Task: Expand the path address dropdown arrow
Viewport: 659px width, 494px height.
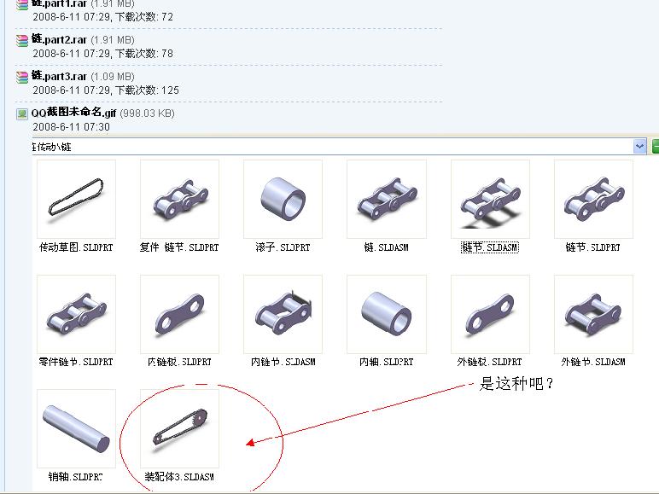Action: (639, 147)
